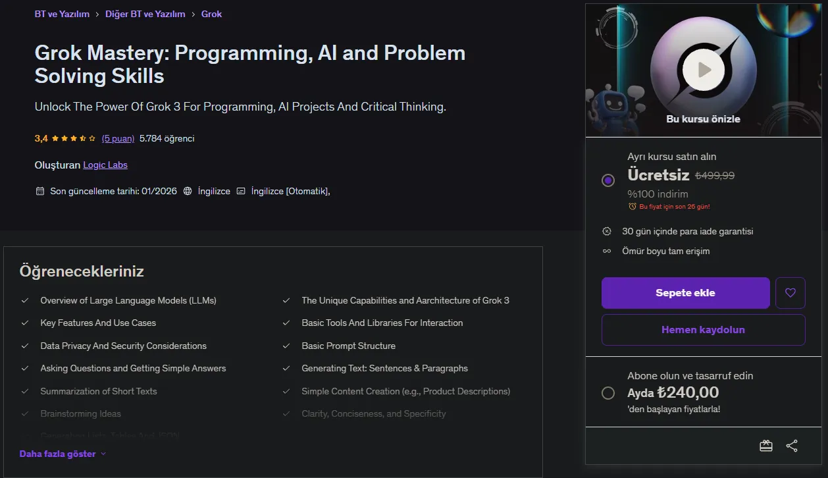
Task: Open the Logic Labs instructor link
Action: (x=105, y=165)
